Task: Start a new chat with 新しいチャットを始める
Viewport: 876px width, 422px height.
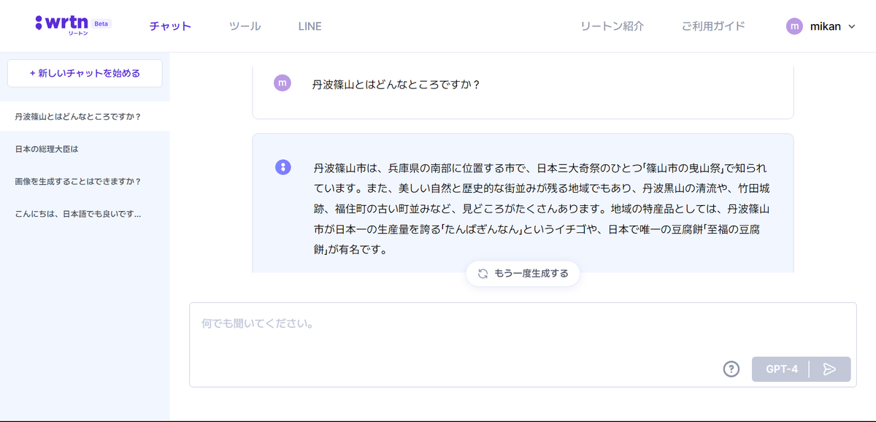Action: click(x=85, y=73)
